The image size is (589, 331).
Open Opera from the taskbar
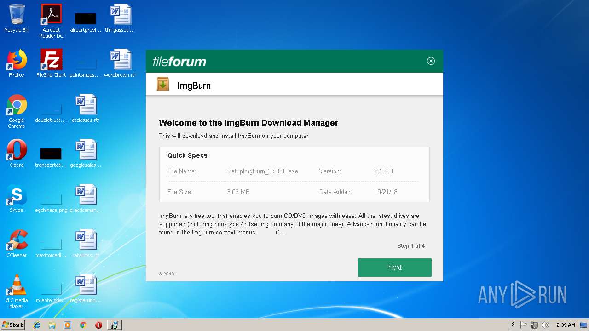click(x=98, y=325)
